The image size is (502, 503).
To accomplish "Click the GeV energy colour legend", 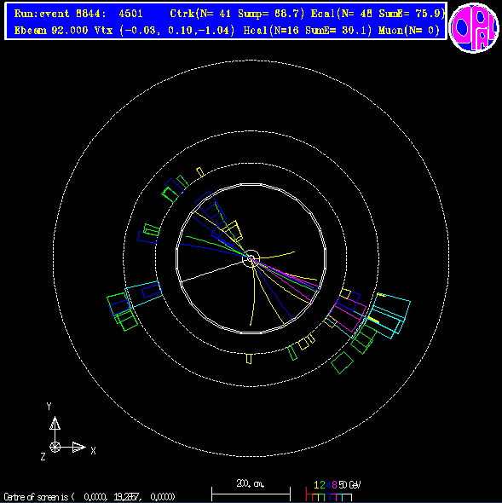I will [333, 491].
